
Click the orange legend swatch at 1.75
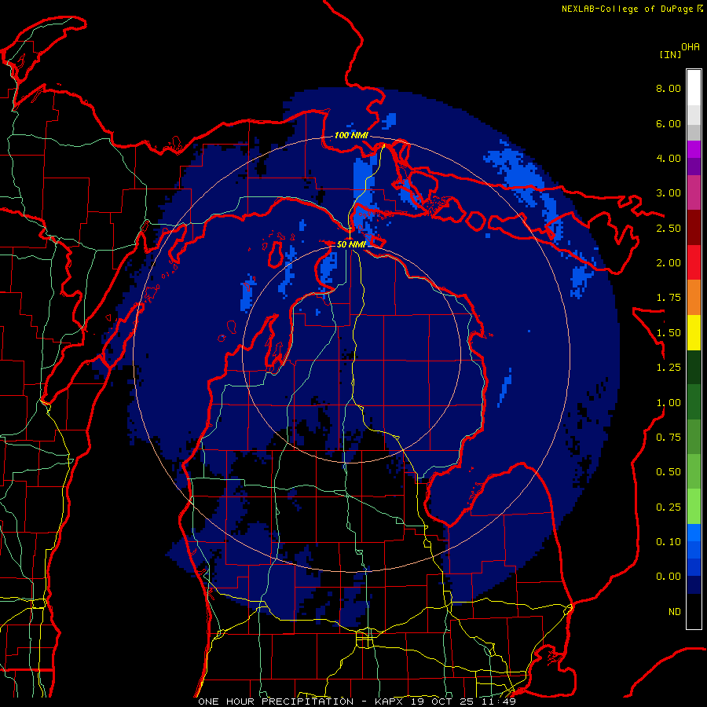coord(694,298)
